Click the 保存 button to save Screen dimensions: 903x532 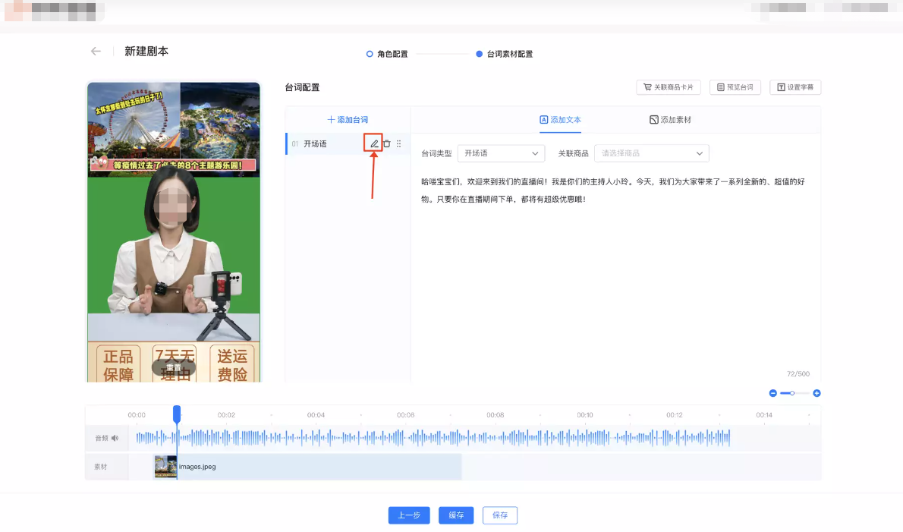coord(499,515)
